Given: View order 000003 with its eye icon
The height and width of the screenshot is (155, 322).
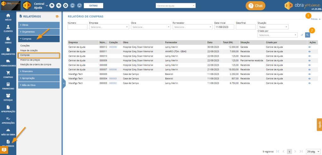Looking at the screenshot, I should 309,83.
